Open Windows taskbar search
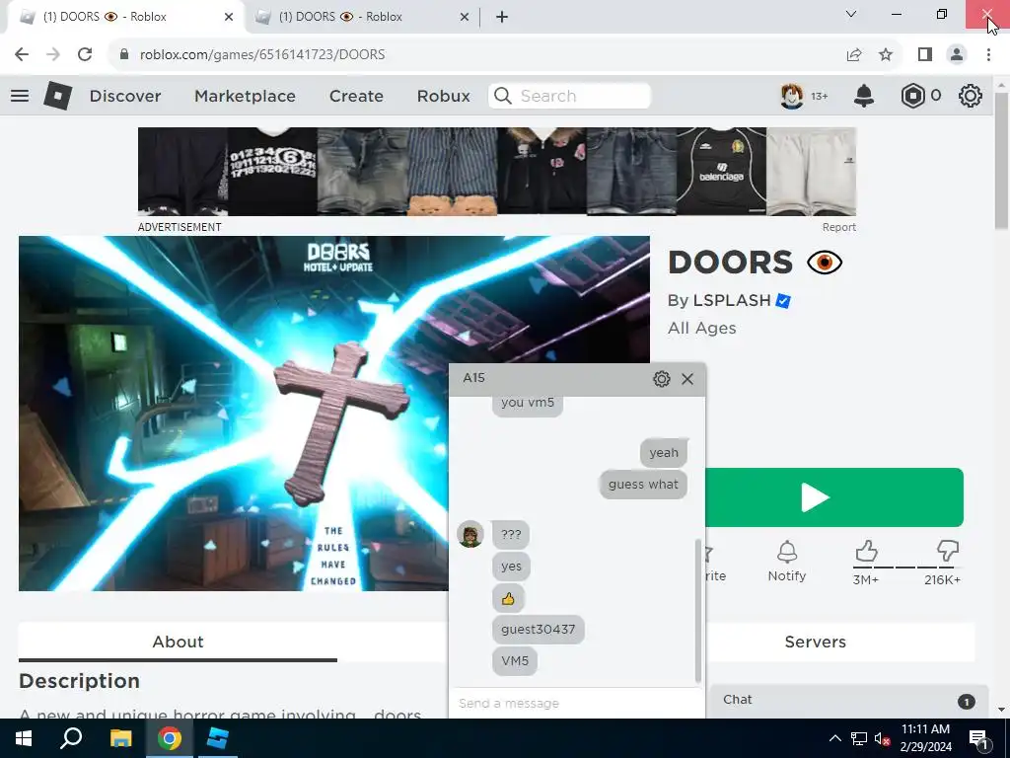This screenshot has width=1010, height=758. click(71, 738)
